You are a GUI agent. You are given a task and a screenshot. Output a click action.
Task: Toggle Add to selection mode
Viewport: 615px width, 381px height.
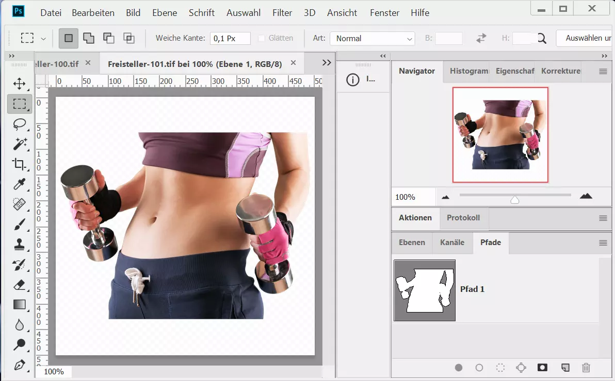click(x=89, y=38)
